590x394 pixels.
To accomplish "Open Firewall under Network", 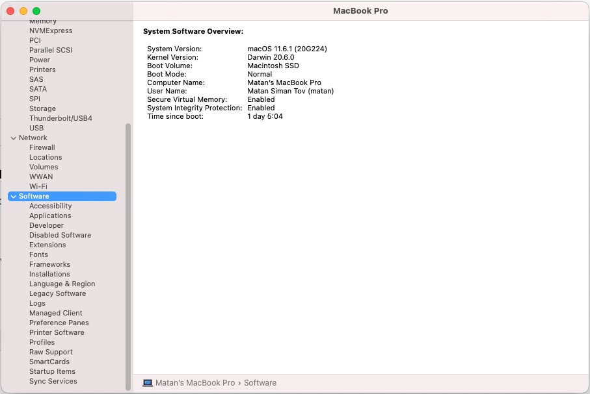I will point(42,148).
